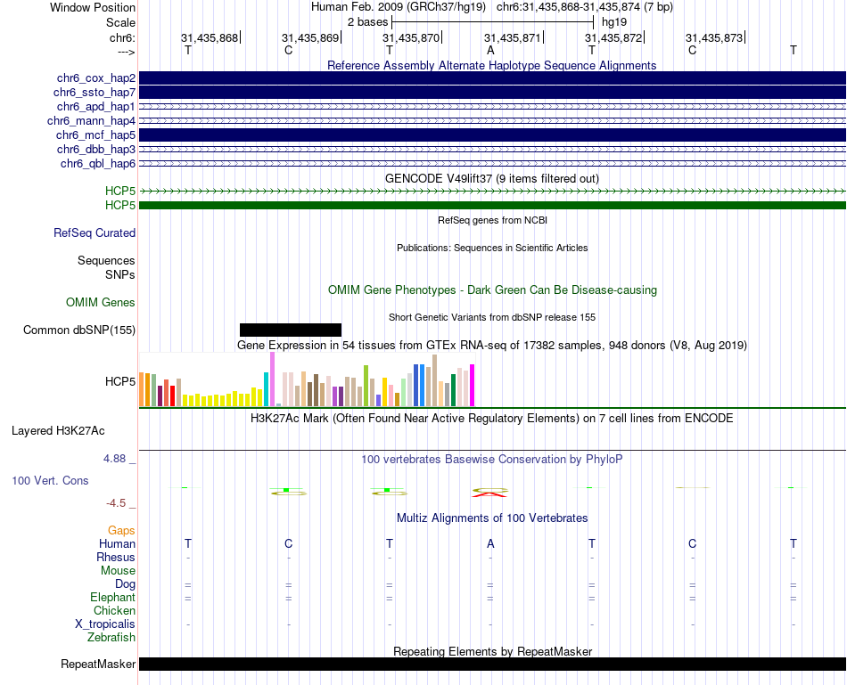
Task: Click the chr6:31,435,868-31,435,874 (7 bp) position text
Action: (585, 7)
